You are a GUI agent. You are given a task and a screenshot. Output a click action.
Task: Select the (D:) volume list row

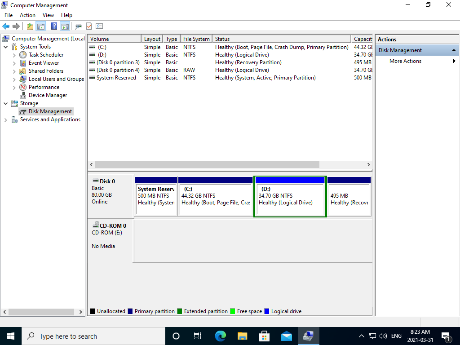click(230, 55)
